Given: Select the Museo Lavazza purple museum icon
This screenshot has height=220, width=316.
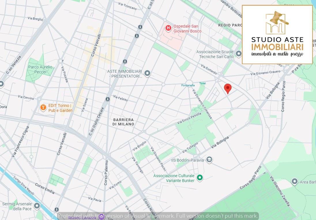Looking at the screenshot, I should pos(101,217).
